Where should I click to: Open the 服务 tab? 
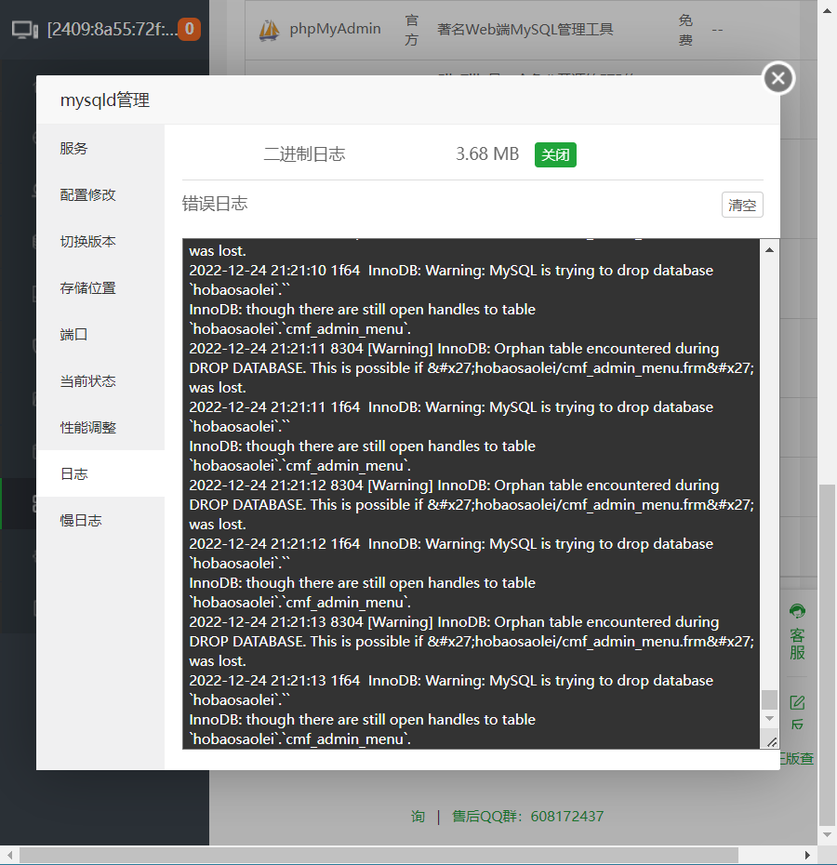100,149
